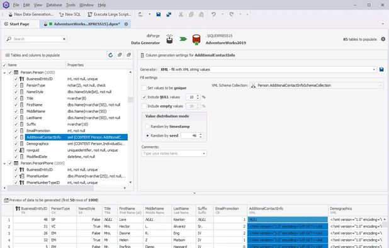389x248 pixels.
Task: Open the Generator dropdown list
Action: 374,70
